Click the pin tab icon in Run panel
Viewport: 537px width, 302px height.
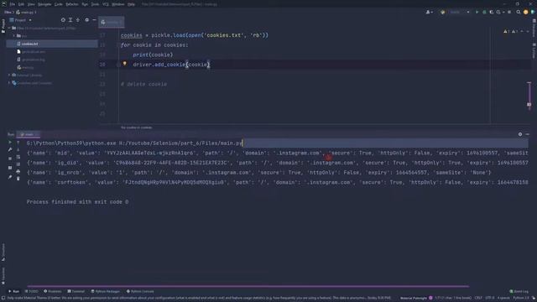point(10,177)
